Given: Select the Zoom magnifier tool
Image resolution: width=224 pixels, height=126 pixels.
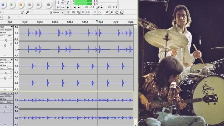Looking at the screenshot, I should [58, 7].
